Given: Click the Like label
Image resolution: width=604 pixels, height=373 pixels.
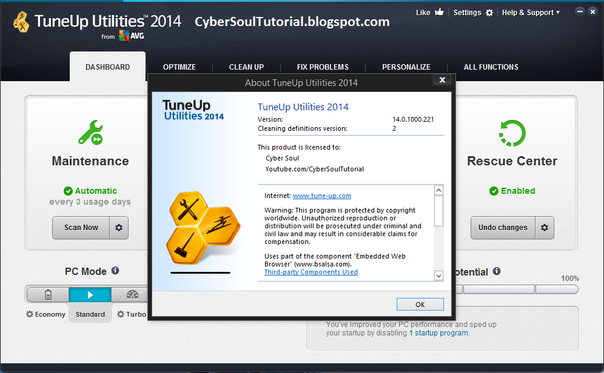Looking at the screenshot, I should 423,13.
